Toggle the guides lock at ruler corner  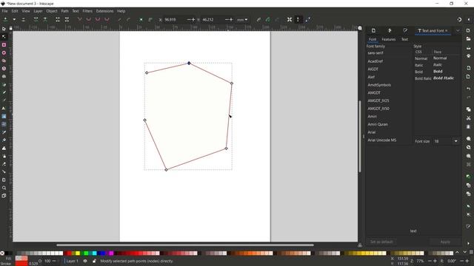pos(11,28)
